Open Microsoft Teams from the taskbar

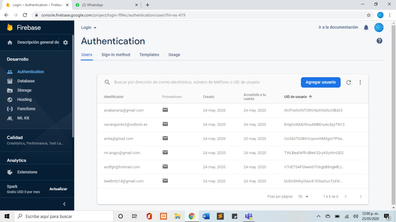click(249, 216)
